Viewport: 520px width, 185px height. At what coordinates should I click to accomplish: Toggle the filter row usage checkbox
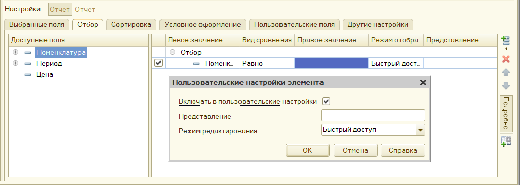[x=159, y=63]
